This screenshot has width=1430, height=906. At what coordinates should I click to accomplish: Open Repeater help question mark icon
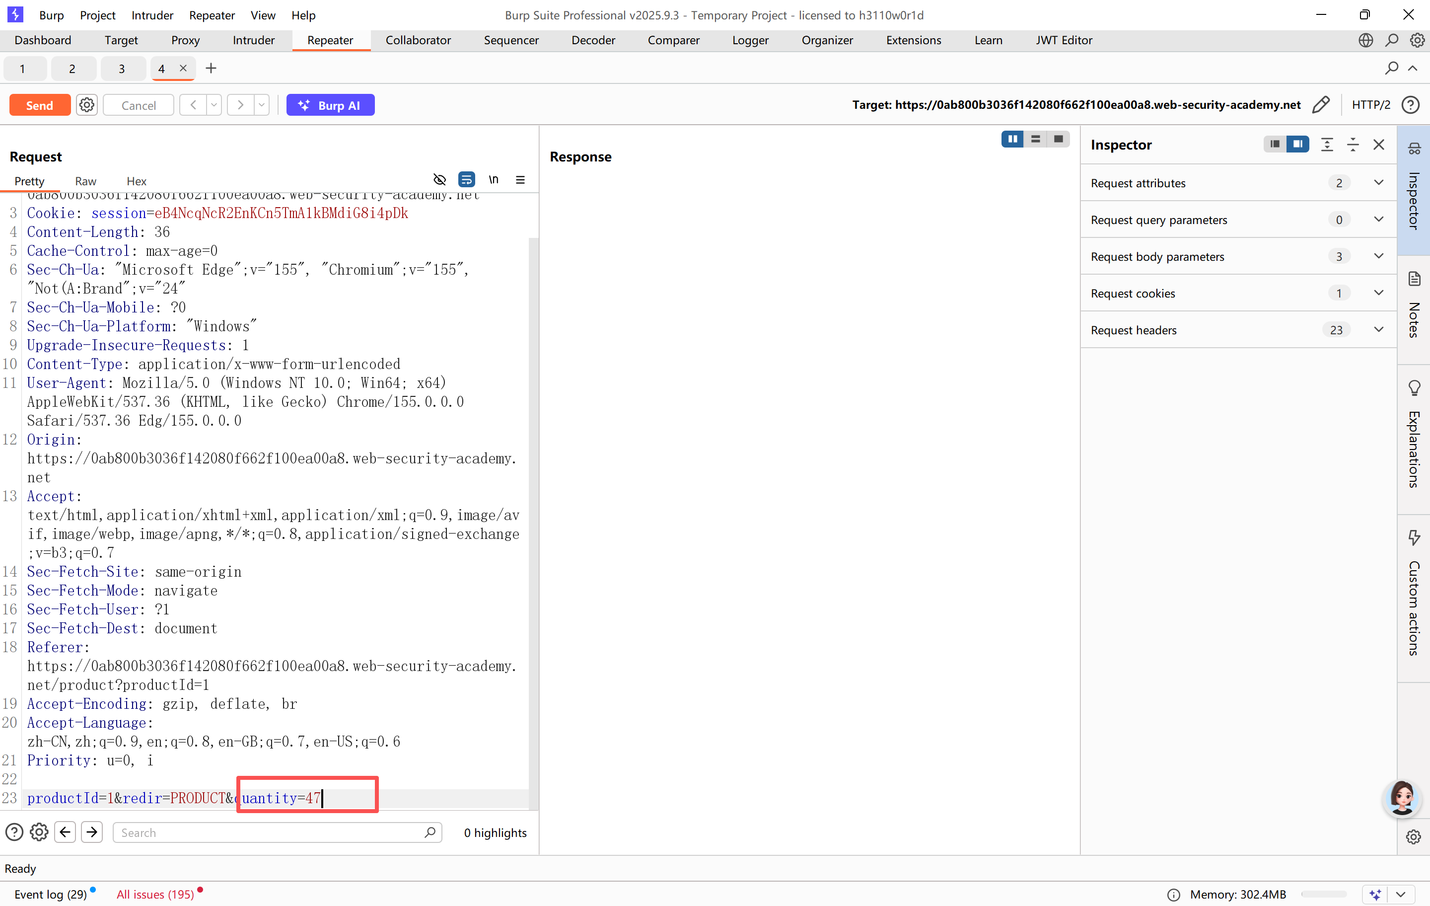click(x=1411, y=105)
